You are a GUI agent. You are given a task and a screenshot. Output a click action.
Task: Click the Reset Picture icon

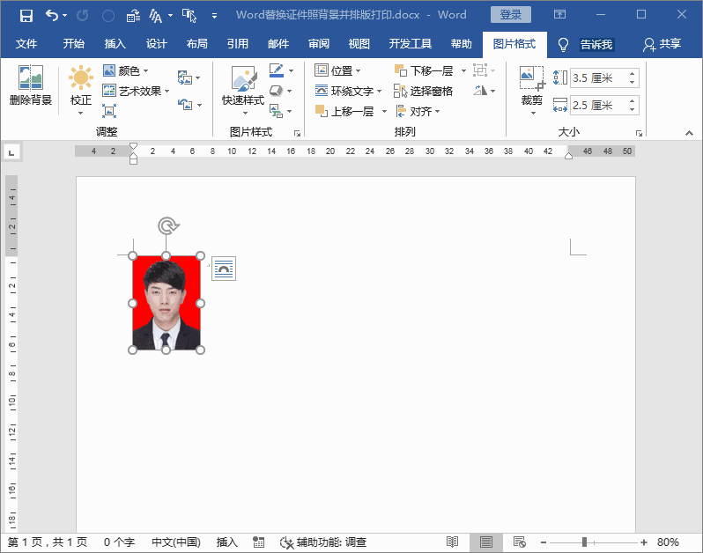[185, 105]
